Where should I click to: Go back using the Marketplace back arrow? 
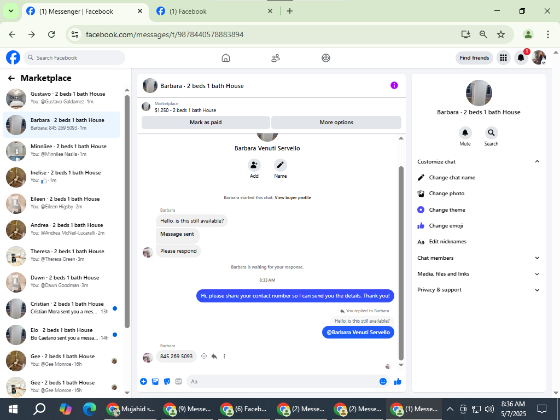[11, 78]
